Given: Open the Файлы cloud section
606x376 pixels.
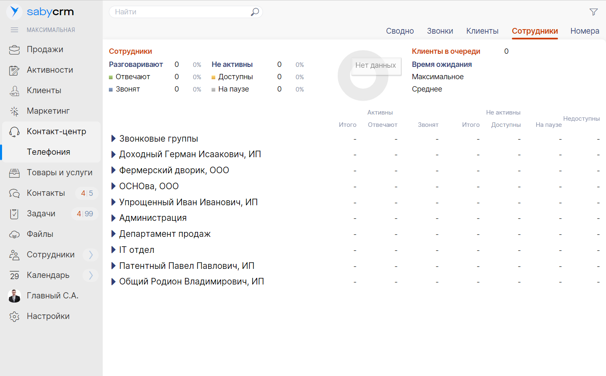Looking at the screenshot, I should click(x=42, y=234).
